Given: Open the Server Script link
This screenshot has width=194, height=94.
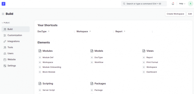Looking at the screenshot, I should click(x=49, y=90).
